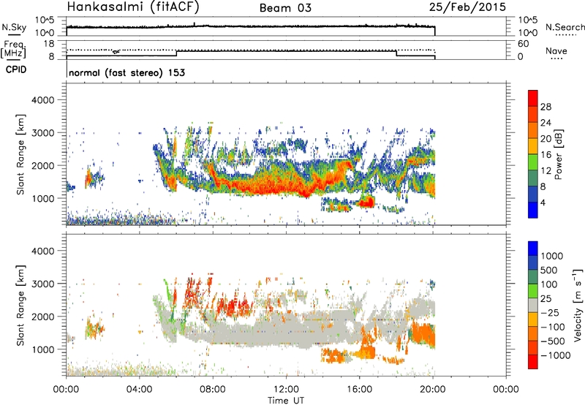This screenshot has height=405, width=585.
Task: Click the power panel 'Slant Range [km]' label
Action: pos(20,154)
